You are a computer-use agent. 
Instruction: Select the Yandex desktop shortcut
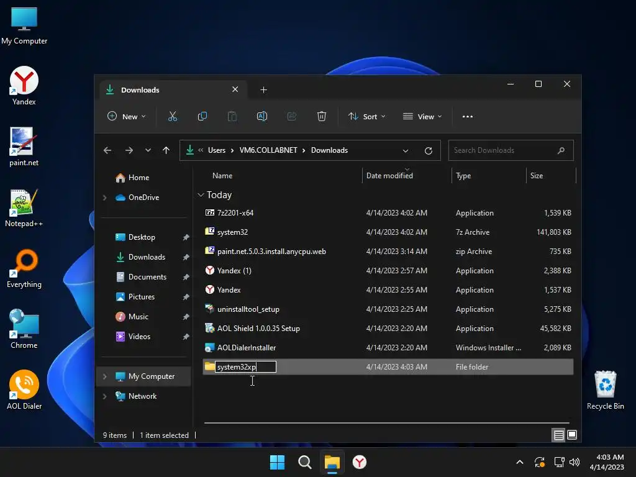click(24, 86)
